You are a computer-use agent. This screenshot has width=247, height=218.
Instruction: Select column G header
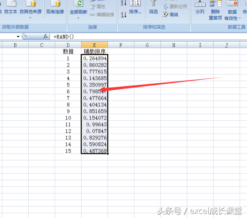coord(147,45)
